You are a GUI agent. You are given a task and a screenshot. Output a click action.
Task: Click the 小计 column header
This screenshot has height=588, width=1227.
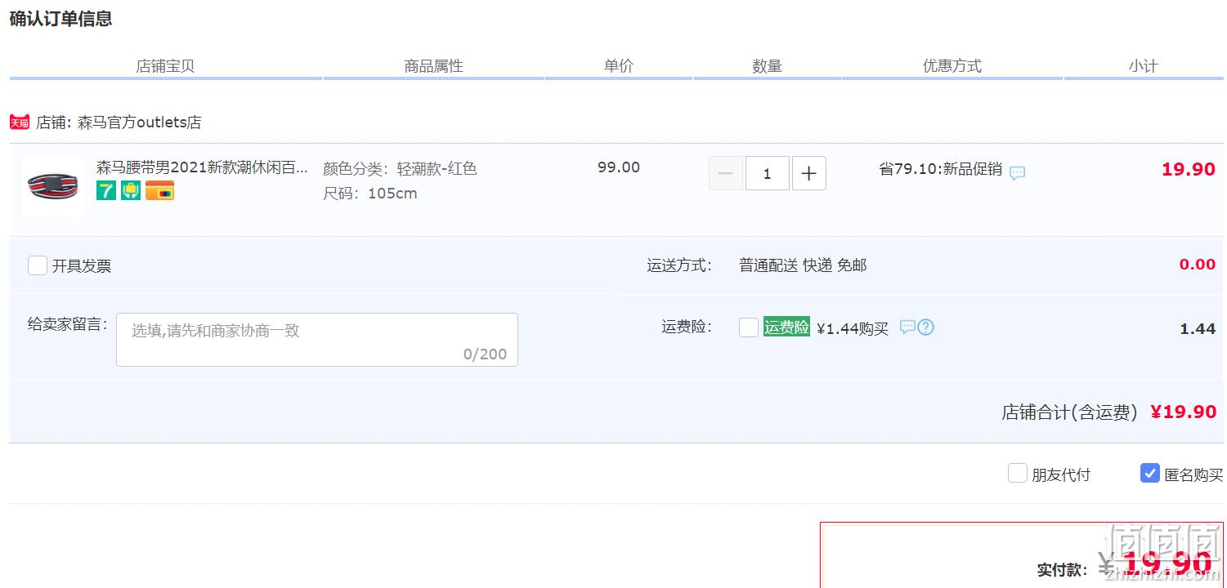point(1144,66)
